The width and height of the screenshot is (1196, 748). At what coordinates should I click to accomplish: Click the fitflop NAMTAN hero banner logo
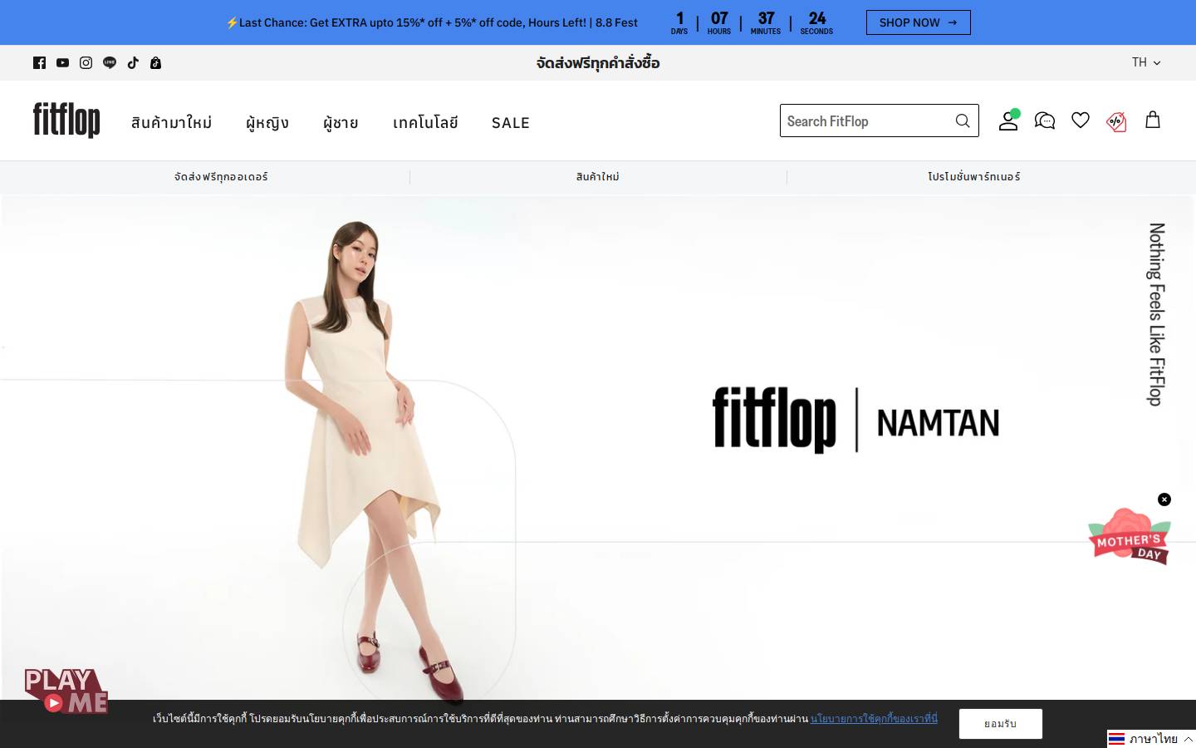click(855, 420)
